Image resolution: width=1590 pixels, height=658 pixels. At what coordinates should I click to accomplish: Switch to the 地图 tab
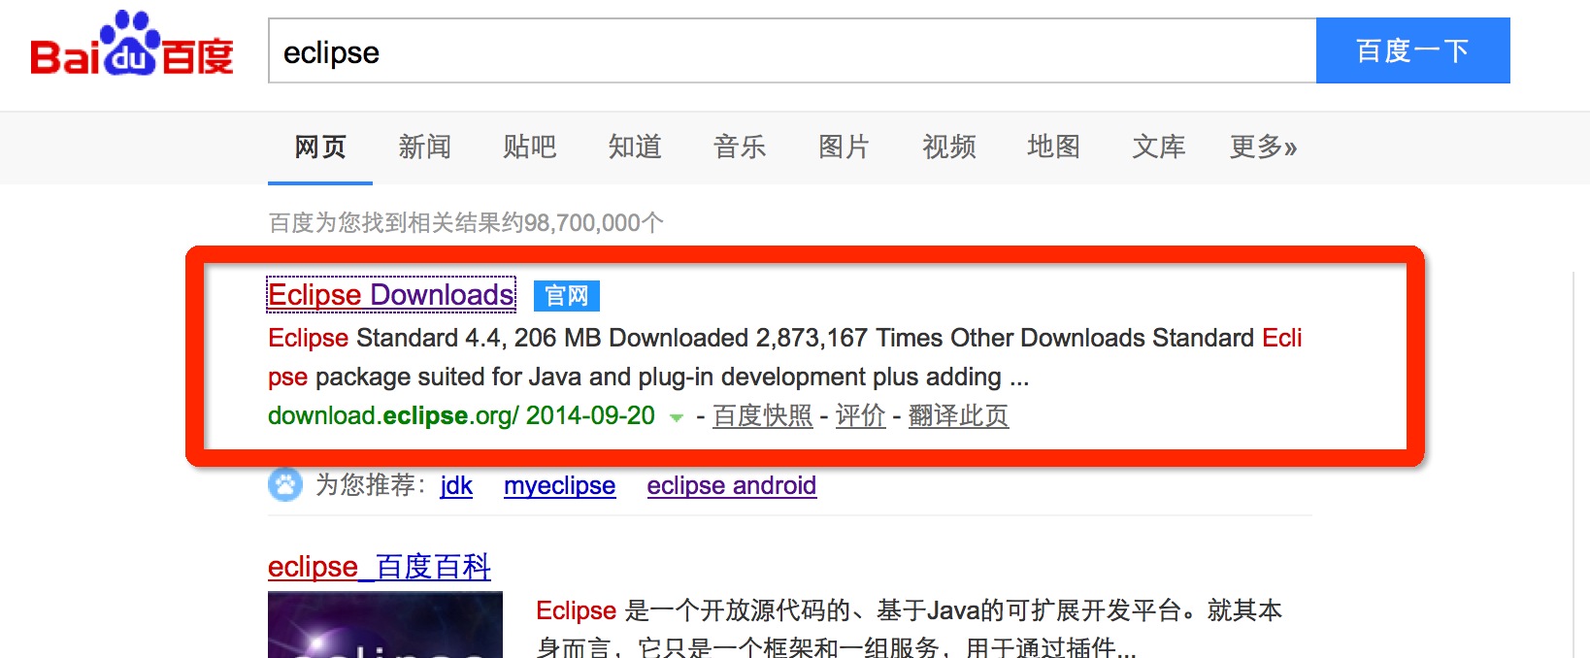coord(1054,148)
